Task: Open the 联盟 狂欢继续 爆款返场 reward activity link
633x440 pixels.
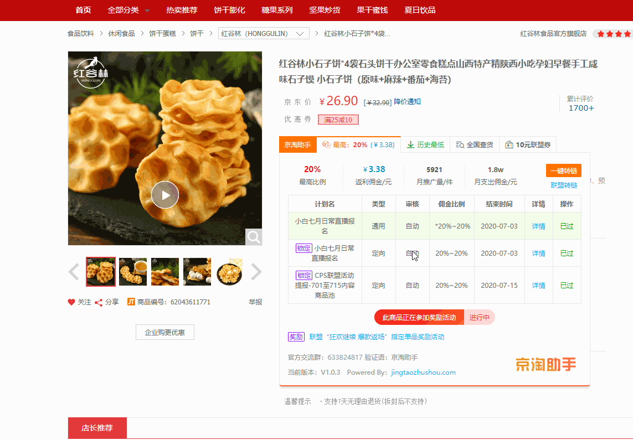Action: [377, 337]
